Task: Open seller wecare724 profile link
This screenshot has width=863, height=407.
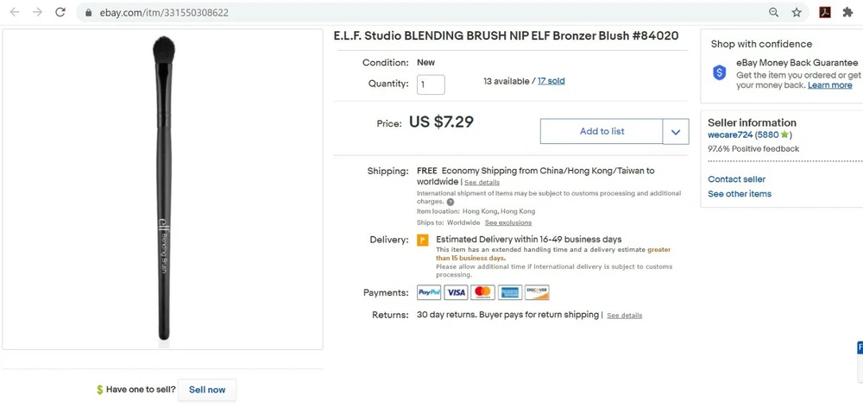Action: tap(730, 135)
